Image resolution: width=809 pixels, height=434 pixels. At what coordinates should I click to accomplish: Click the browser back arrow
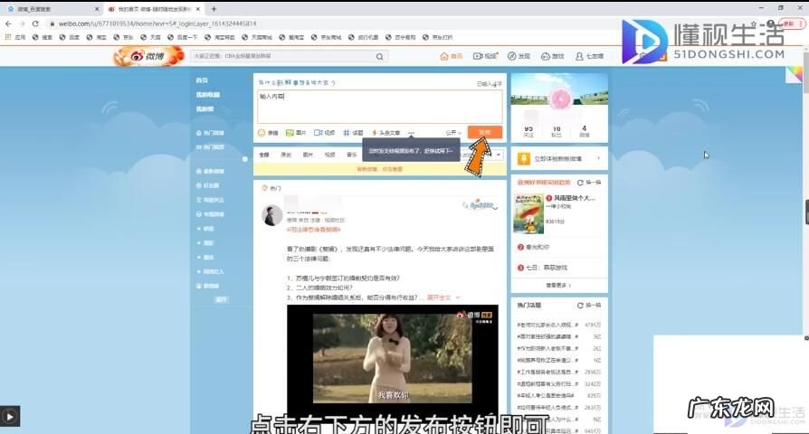point(8,24)
